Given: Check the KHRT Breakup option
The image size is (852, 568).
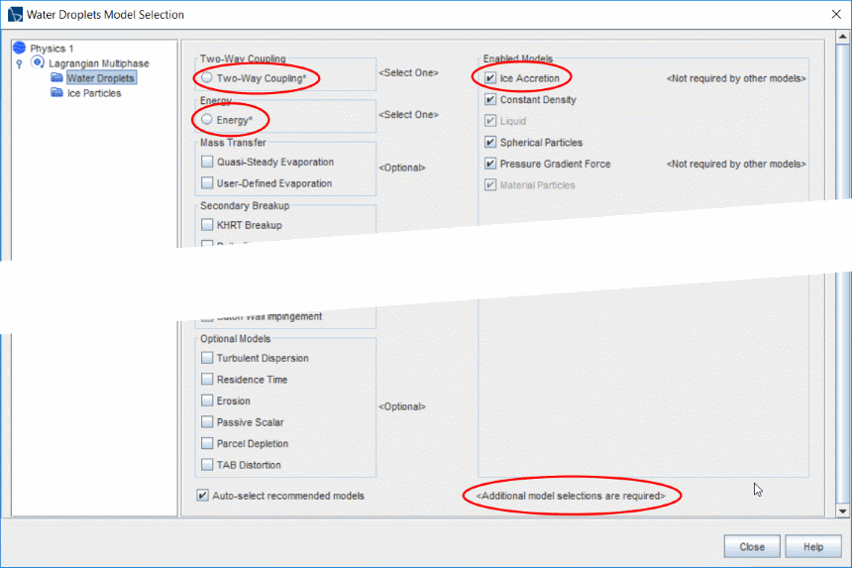Looking at the screenshot, I should tap(207, 225).
